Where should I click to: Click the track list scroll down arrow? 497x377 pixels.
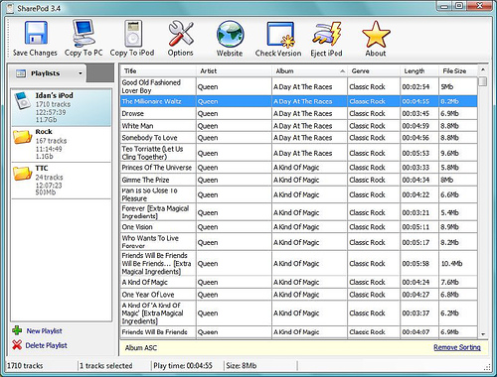(483, 334)
